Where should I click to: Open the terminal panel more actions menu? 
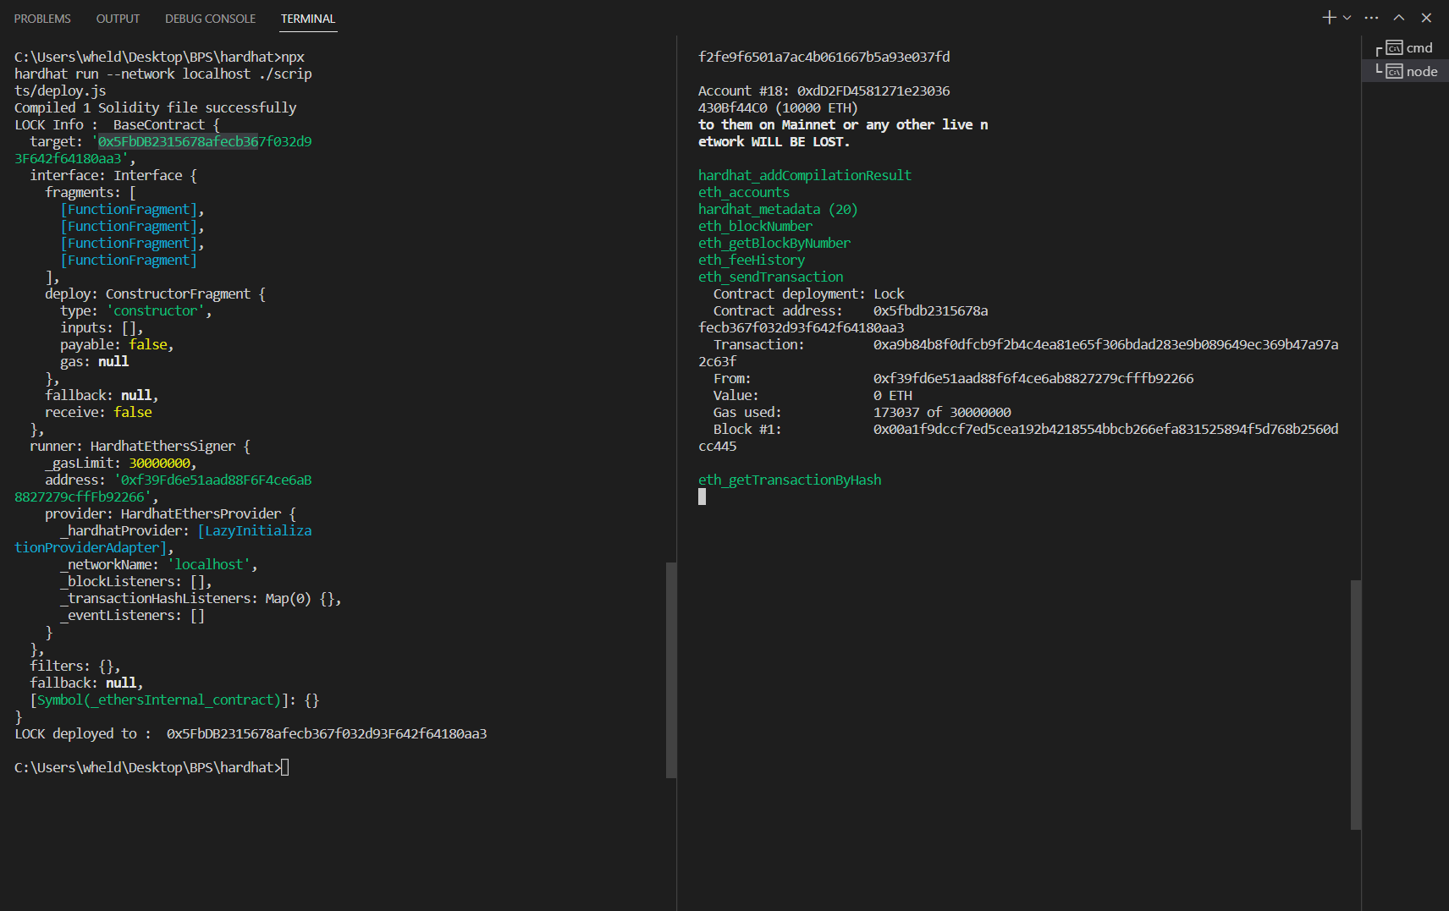pos(1372,18)
